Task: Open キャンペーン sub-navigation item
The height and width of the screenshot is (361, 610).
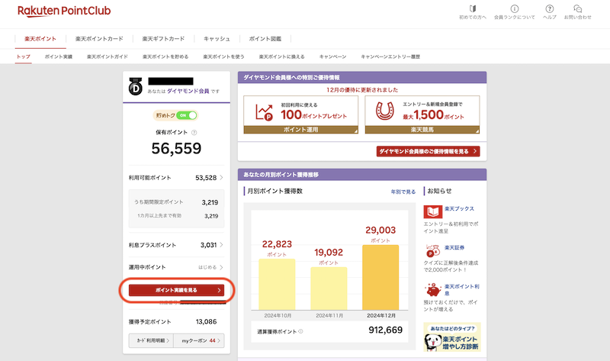Action: tap(332, 56)
